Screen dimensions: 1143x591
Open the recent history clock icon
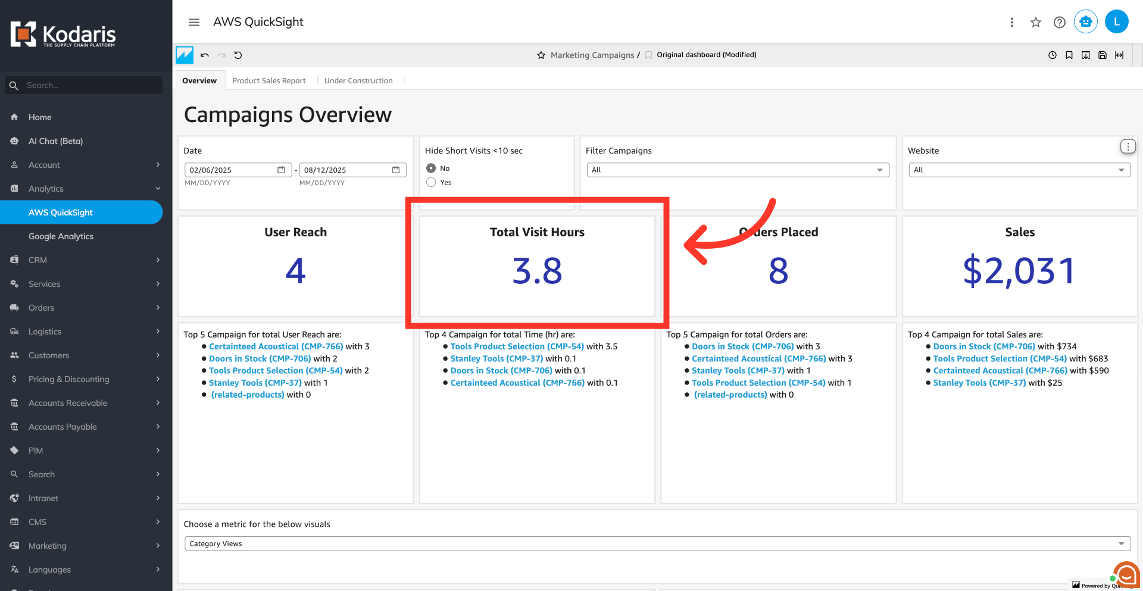(x=1053, y=55)
